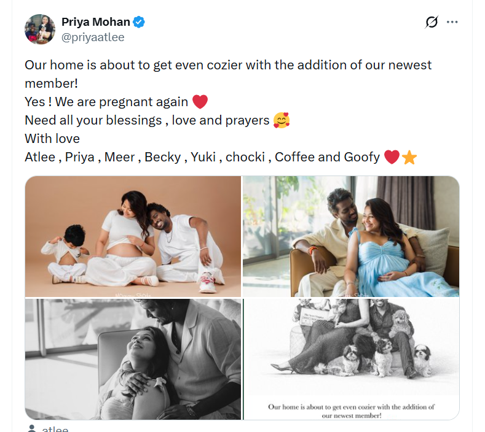485x432 pixels.
Task: Click the gold star emoji
Action: [409, 158]
